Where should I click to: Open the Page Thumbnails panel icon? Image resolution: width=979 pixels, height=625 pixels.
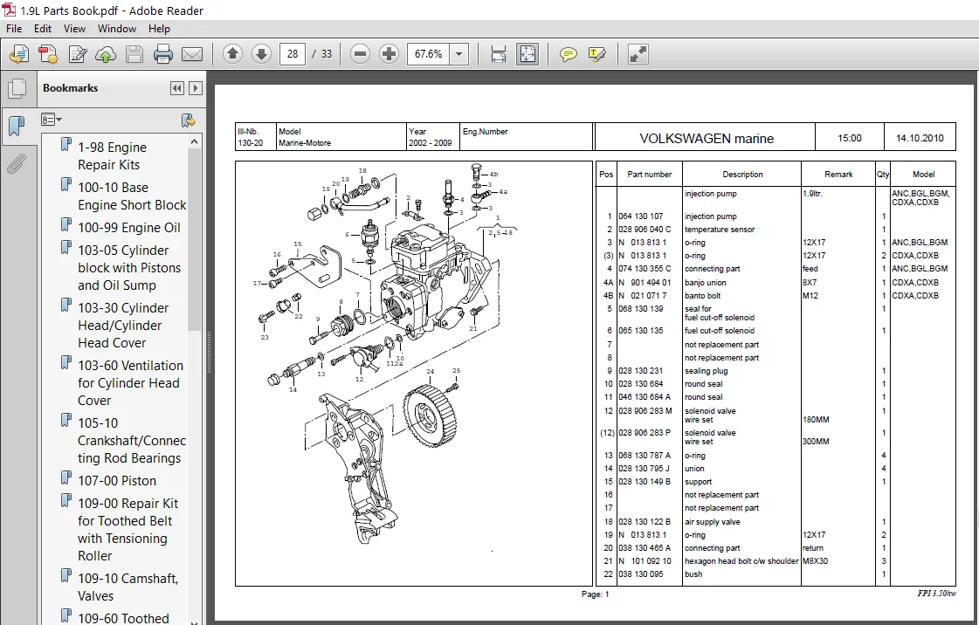17,88
